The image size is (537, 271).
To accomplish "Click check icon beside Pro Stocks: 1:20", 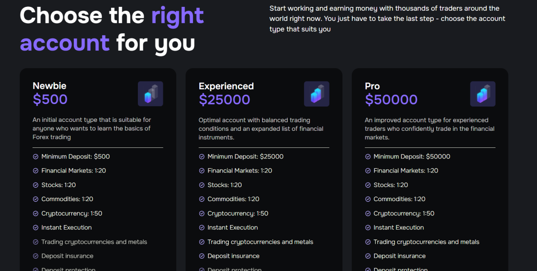I will point(368,185).
